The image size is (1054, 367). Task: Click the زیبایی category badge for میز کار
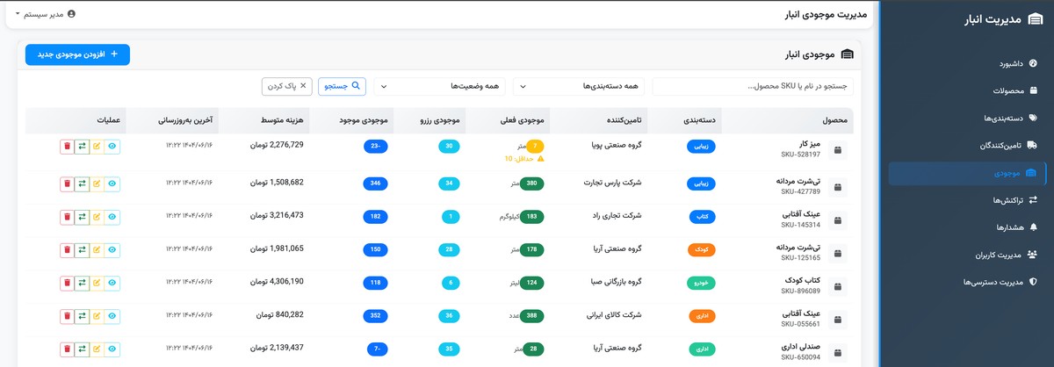(701, 148)
